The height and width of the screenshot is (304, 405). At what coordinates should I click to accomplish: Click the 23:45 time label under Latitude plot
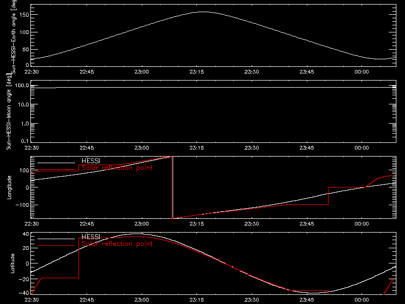coord(307,300)
